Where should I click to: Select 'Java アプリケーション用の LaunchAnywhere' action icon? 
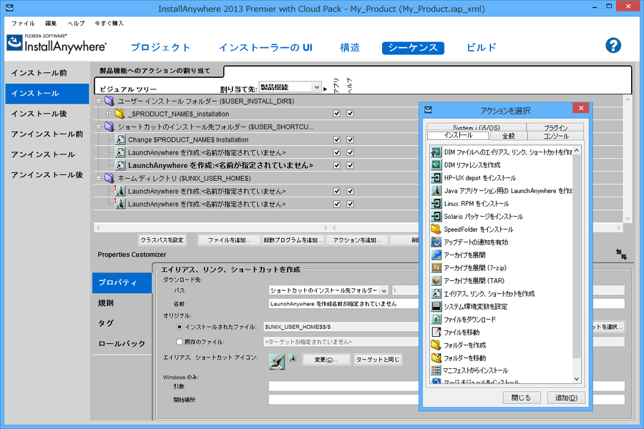pos(436,191)
